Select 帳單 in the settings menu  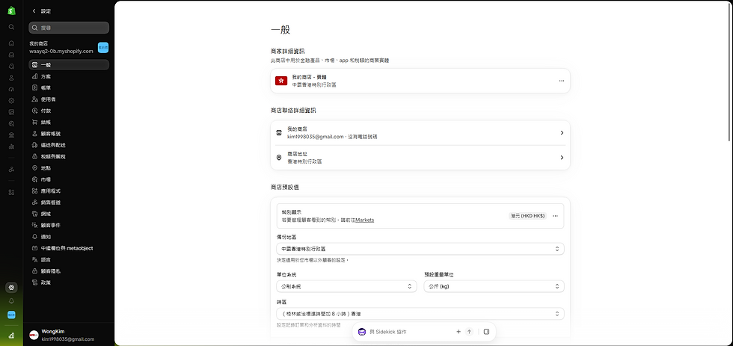tap(69, 87)
